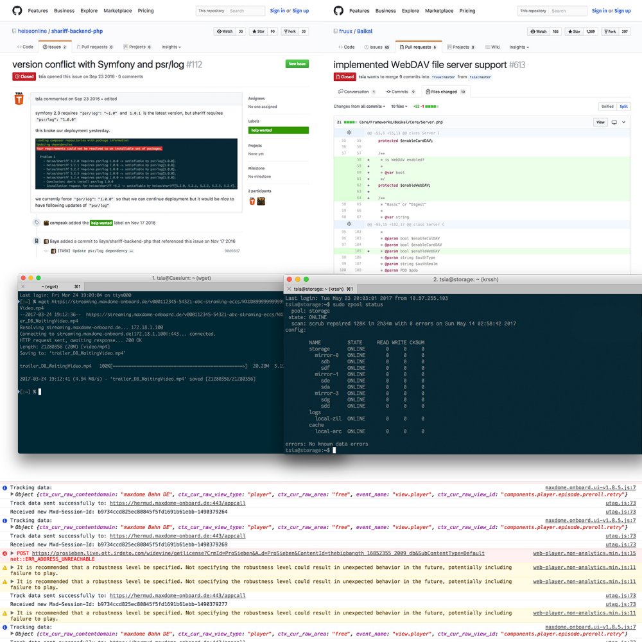Click the repo icon before fruux
This screenshot has height=642, width=642.
[x=336, y=31]
